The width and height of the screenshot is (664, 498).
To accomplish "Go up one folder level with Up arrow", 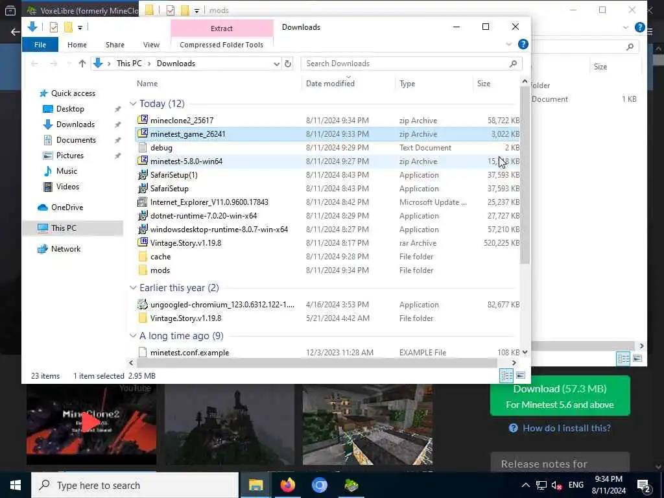I will point(82,64).
